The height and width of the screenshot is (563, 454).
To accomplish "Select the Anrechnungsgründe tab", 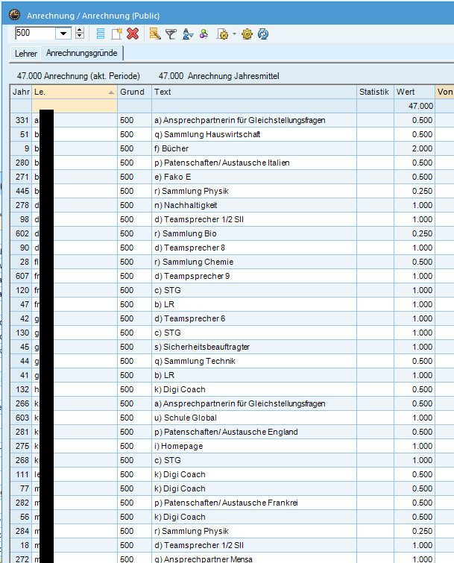I will coord(82,53).
